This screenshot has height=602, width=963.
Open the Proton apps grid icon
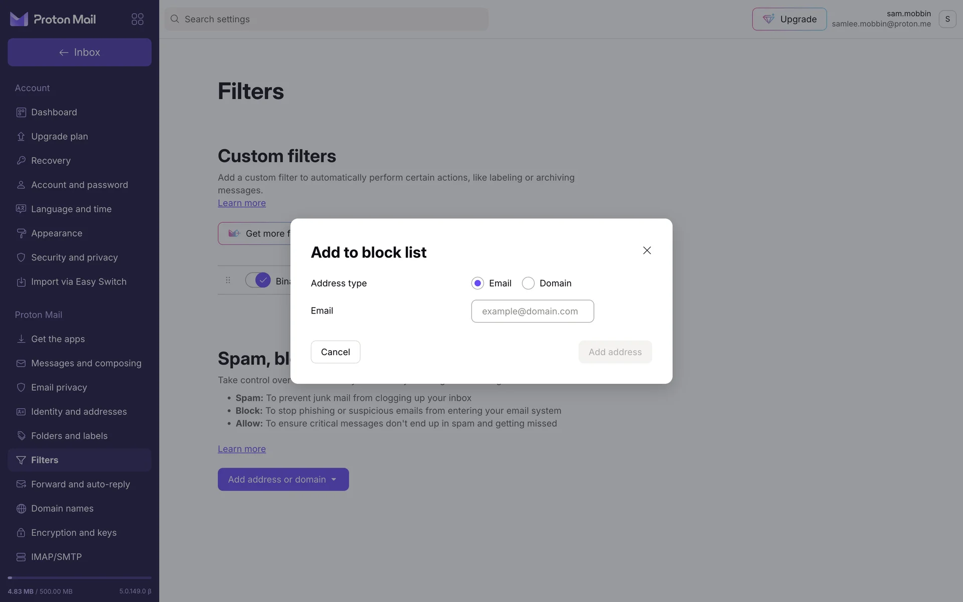pyautogui.click(x=137, y=19)
